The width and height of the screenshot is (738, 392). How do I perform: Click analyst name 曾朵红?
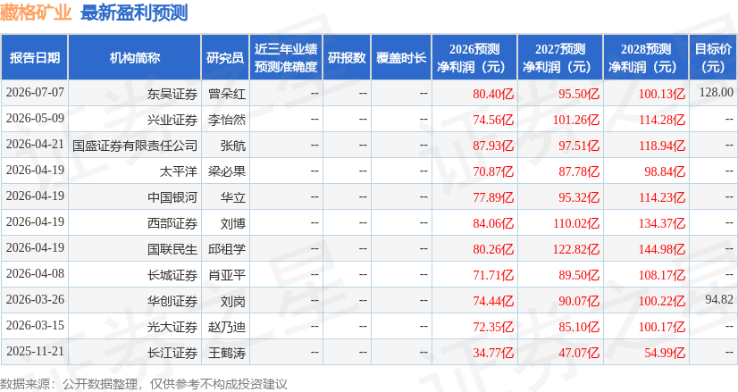(227, 94)
